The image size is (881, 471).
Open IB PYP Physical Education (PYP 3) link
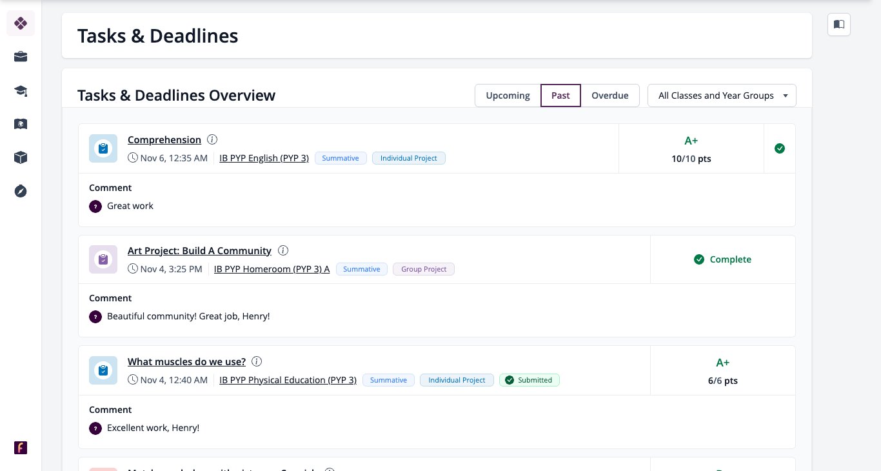coord(288,380)
